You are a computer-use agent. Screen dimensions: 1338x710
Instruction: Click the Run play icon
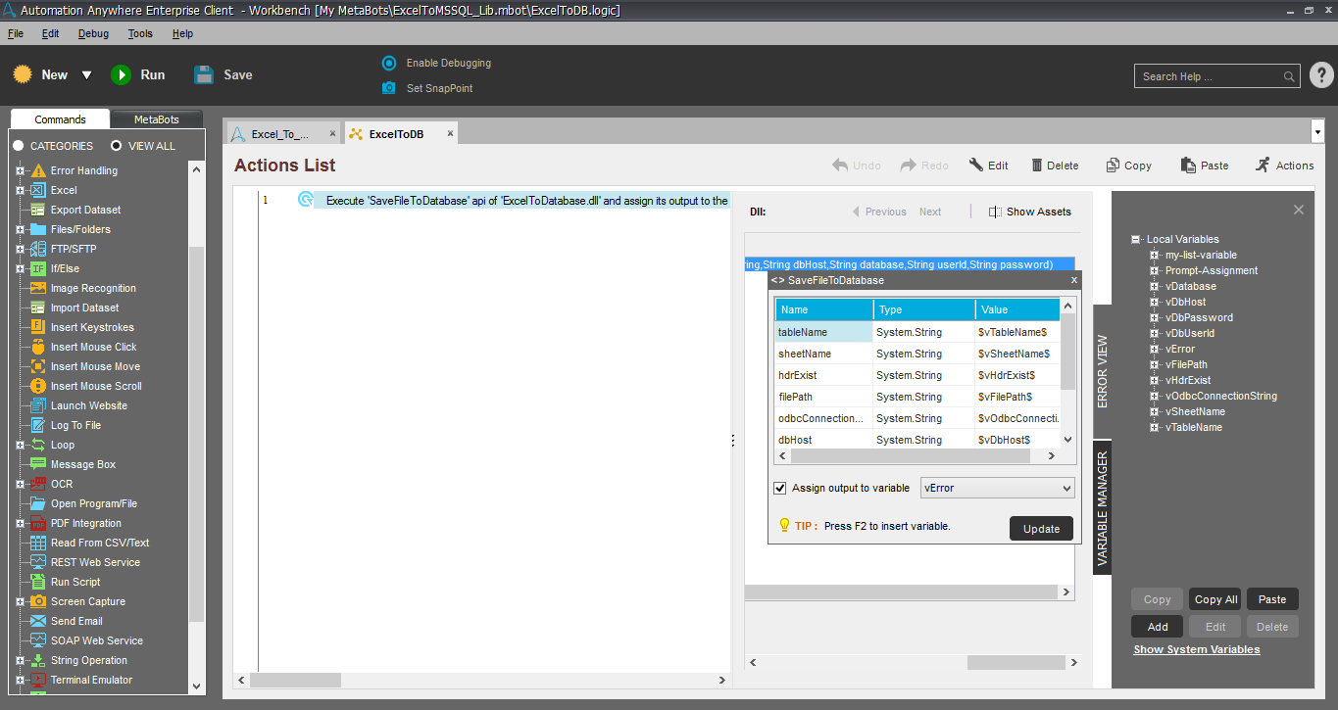click(121, 75)
